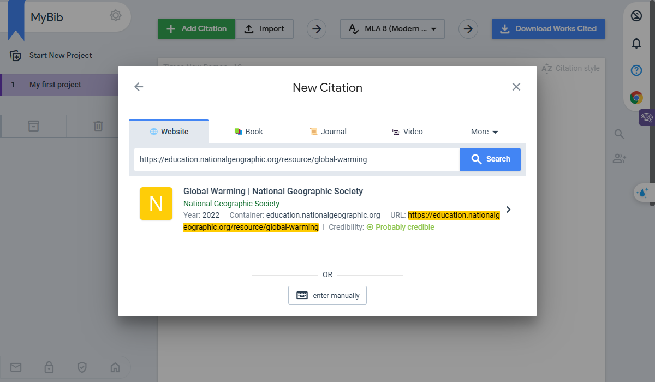
Task: Select My first project in sidebar
Action: [x=55, y=85]
